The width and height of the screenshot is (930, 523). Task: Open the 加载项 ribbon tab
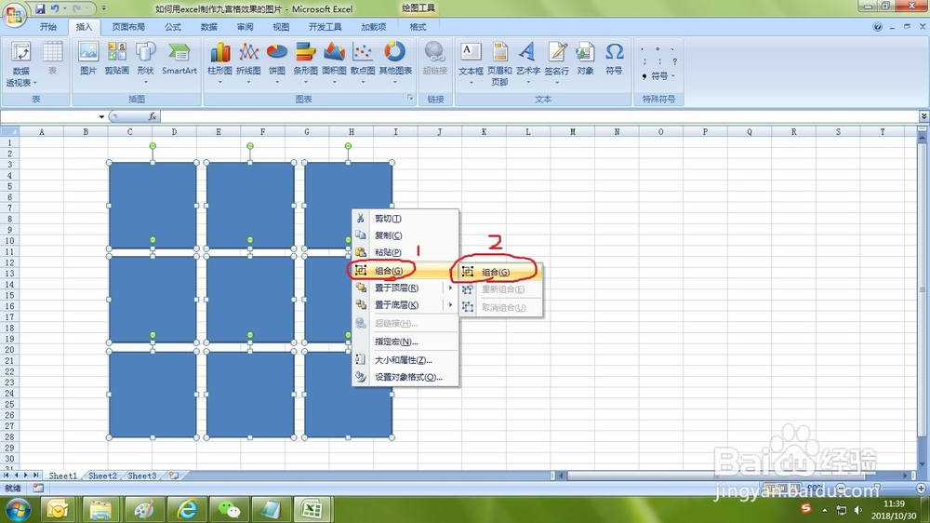click(x=373, y=27)
